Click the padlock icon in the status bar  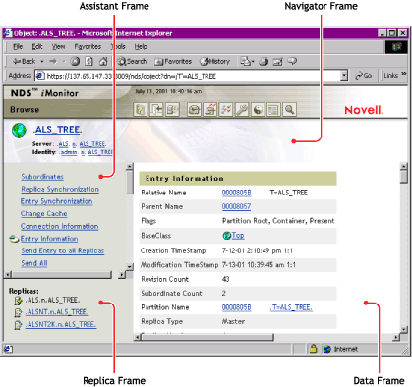[313, 349]
